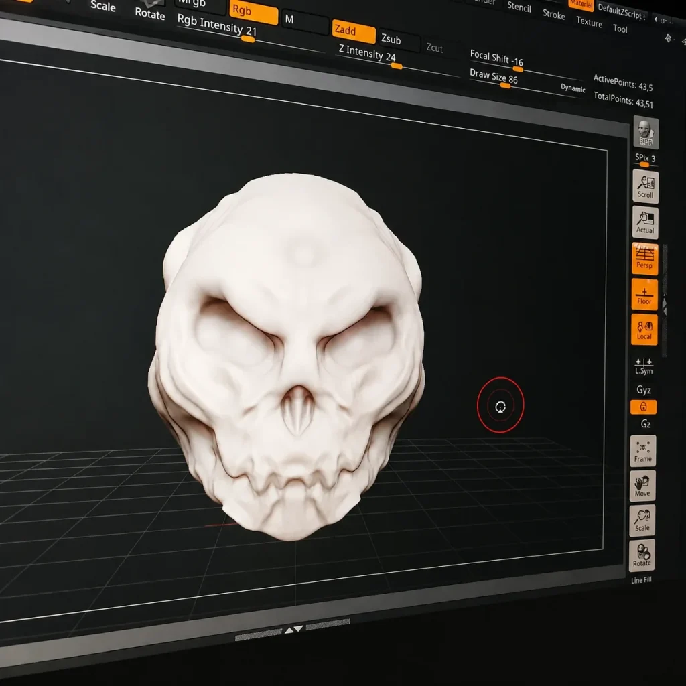Adjust the SPix 3 slider
The image size is (686, 686).
point(645,160)
